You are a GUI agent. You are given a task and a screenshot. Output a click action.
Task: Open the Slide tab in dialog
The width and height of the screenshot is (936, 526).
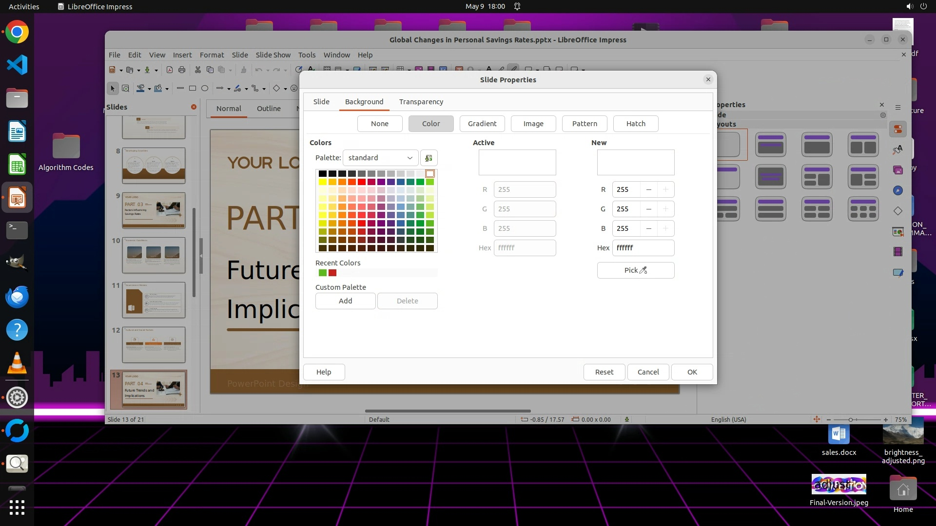tap(321, 102)
